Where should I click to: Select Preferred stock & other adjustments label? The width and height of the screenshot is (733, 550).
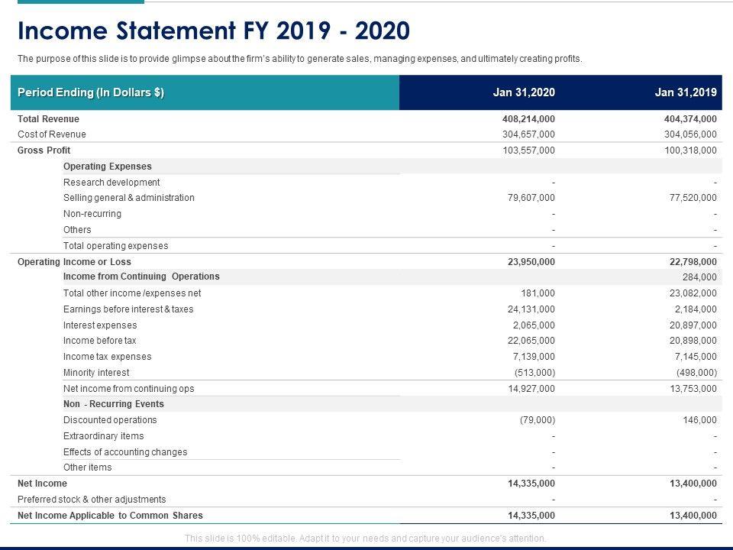[x=92, y=499]
